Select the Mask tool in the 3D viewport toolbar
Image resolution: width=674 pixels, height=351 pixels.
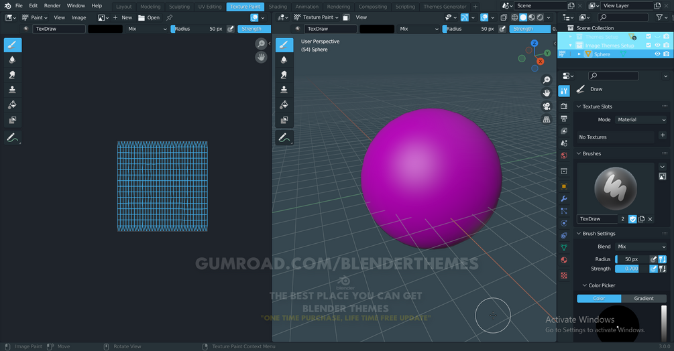pyautogui.click(x=284, y=120)
